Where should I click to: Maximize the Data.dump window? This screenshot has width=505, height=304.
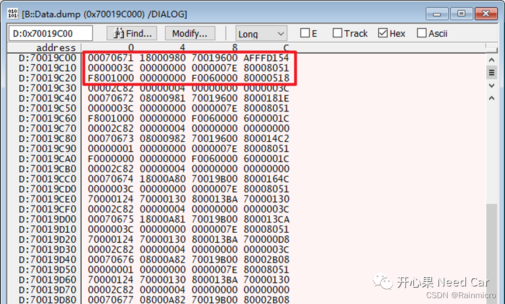[461, 13]
